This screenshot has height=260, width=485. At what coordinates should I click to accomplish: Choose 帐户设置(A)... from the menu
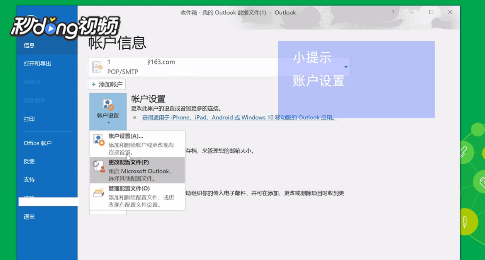(137, 144)
